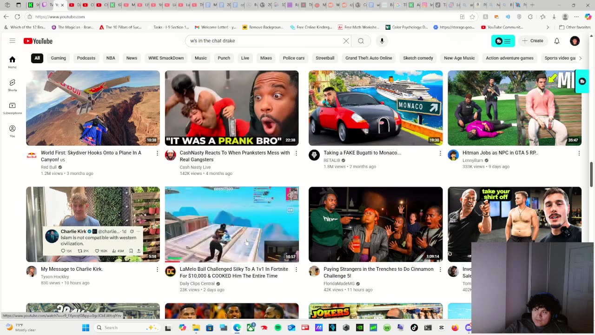Expand the bookmarks bar overflow chevron
Viewport: 595px width, 335px height.
pyautogui.click(x=548, y=27)
